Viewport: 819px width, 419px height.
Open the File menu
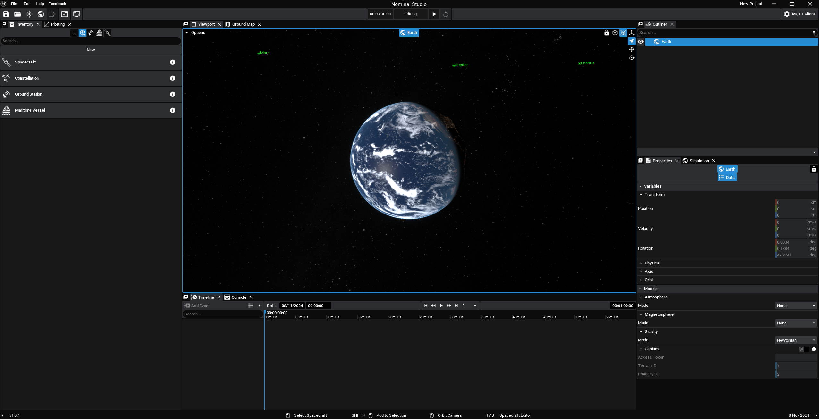(14, 4)
